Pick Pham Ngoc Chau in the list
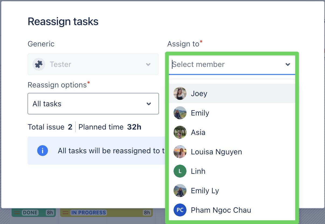 point(221,210)
